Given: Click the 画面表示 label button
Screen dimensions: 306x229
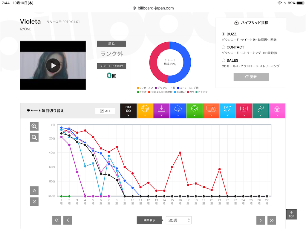Looking at the screenshot, I should pyautogui.click(x=149, y=220).
